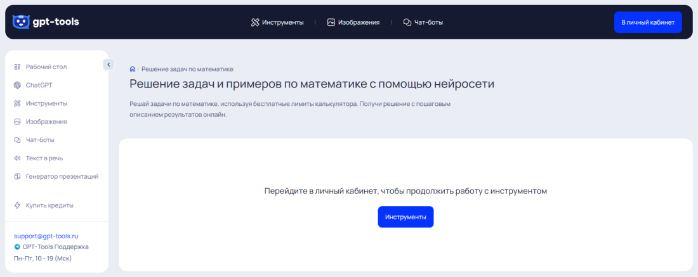Open ChatGPT in the sidebar
The height and width of the screenshot is (277, 698).
point(39,86)
